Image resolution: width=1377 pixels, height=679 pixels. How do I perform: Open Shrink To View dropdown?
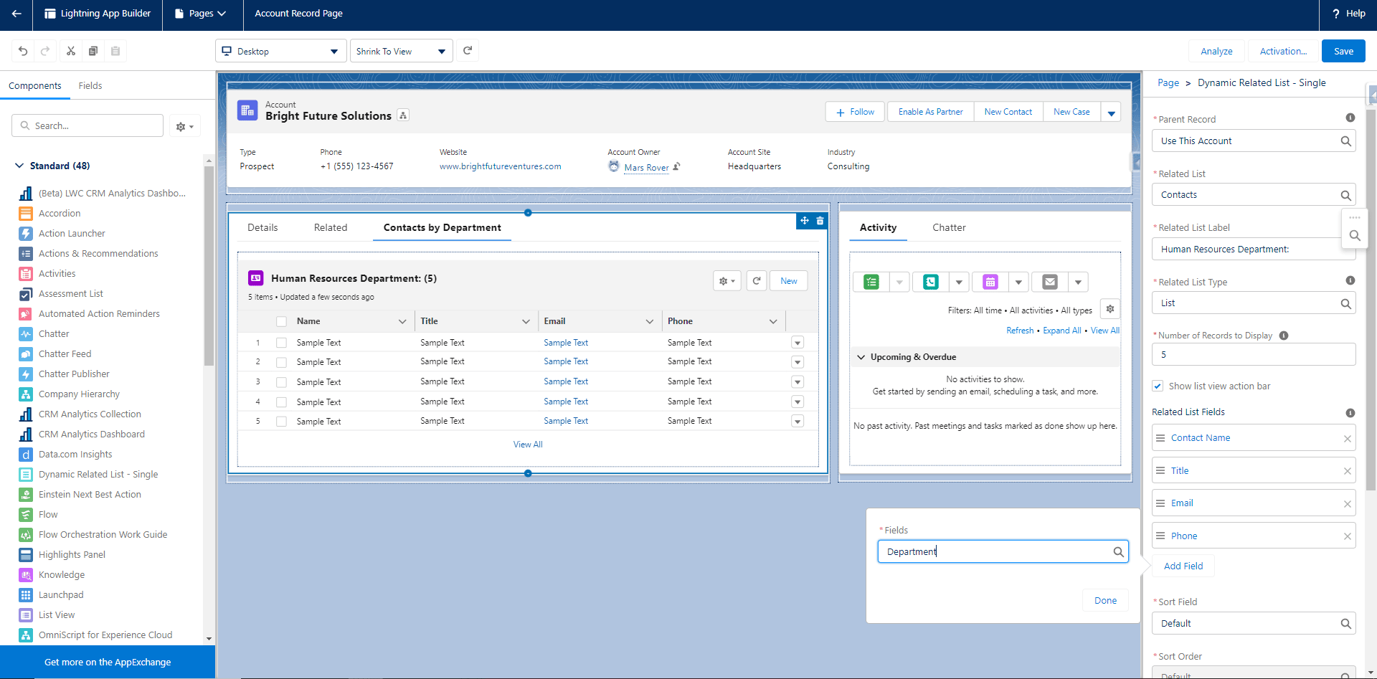402,51
